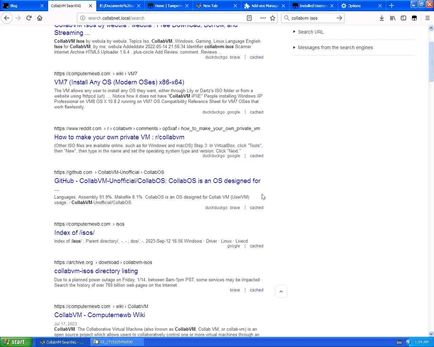This screenshot has width=434, height=347.
Task: Toggle reader view in address bar
Action: tap(249, 18)
